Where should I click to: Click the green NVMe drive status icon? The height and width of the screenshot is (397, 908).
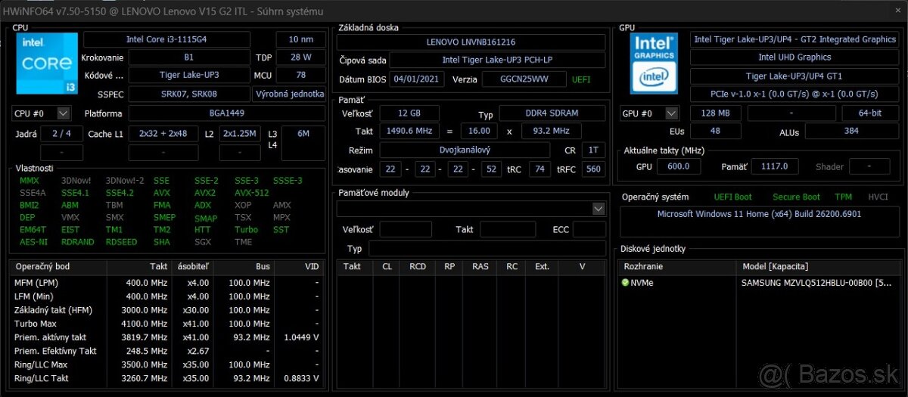coord(625,283)
